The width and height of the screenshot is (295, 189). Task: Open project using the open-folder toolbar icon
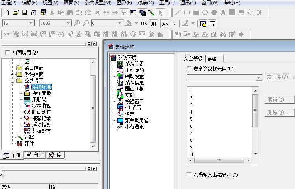16,13
